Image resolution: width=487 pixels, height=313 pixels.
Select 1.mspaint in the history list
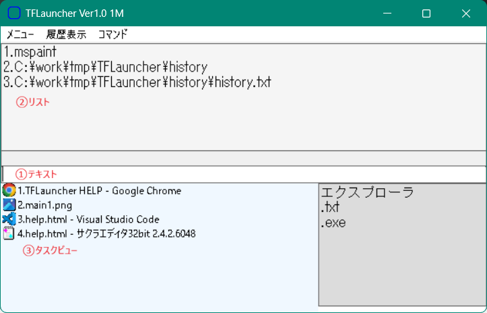(x=30, y=52)
